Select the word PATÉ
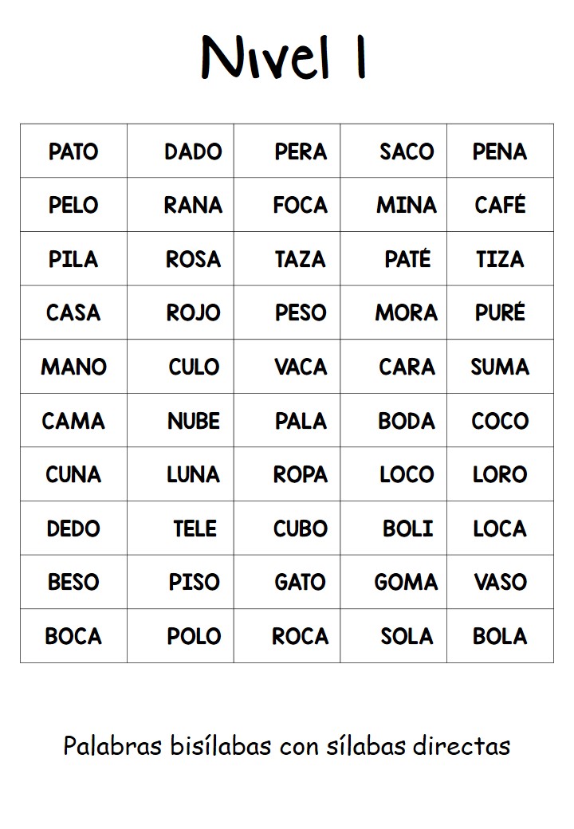Viewport: 574px width, 829px height. click(x=407, y=258)
